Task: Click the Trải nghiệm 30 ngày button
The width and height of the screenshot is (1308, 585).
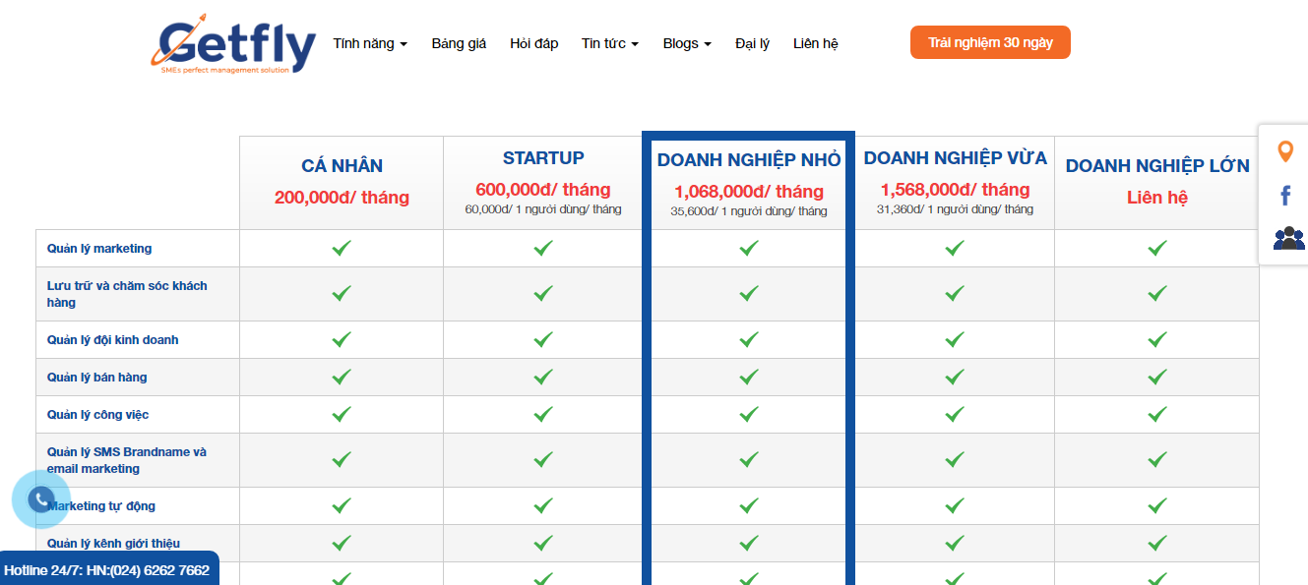Action: [x=990, y=42]
